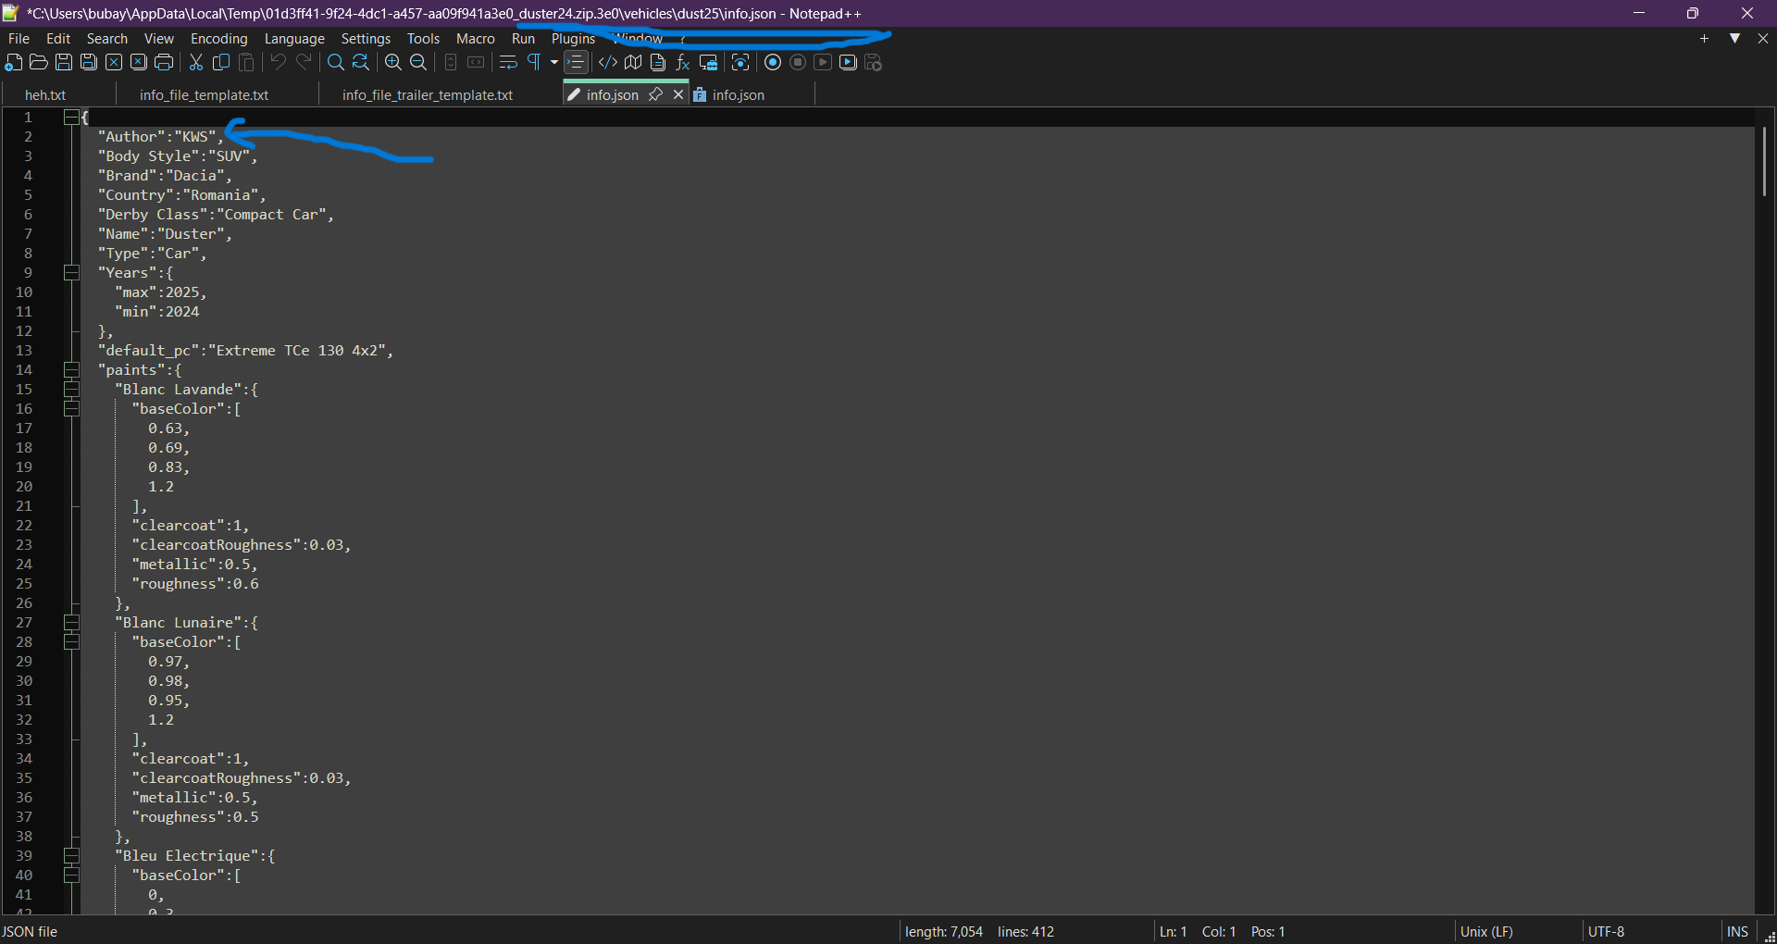Click the Redo arrow icon
The width and height of the screenshot is (1777, 944).
[304, 63]
